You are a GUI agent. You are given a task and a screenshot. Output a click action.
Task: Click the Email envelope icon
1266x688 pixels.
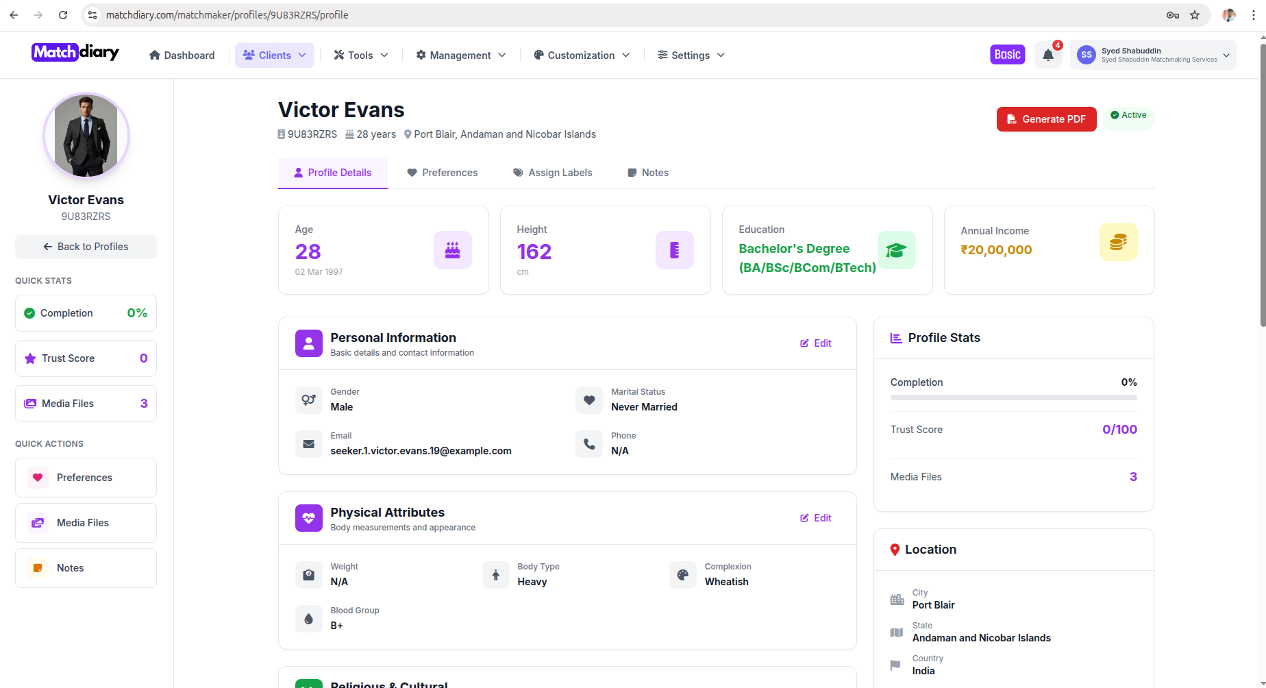[308, 444]
